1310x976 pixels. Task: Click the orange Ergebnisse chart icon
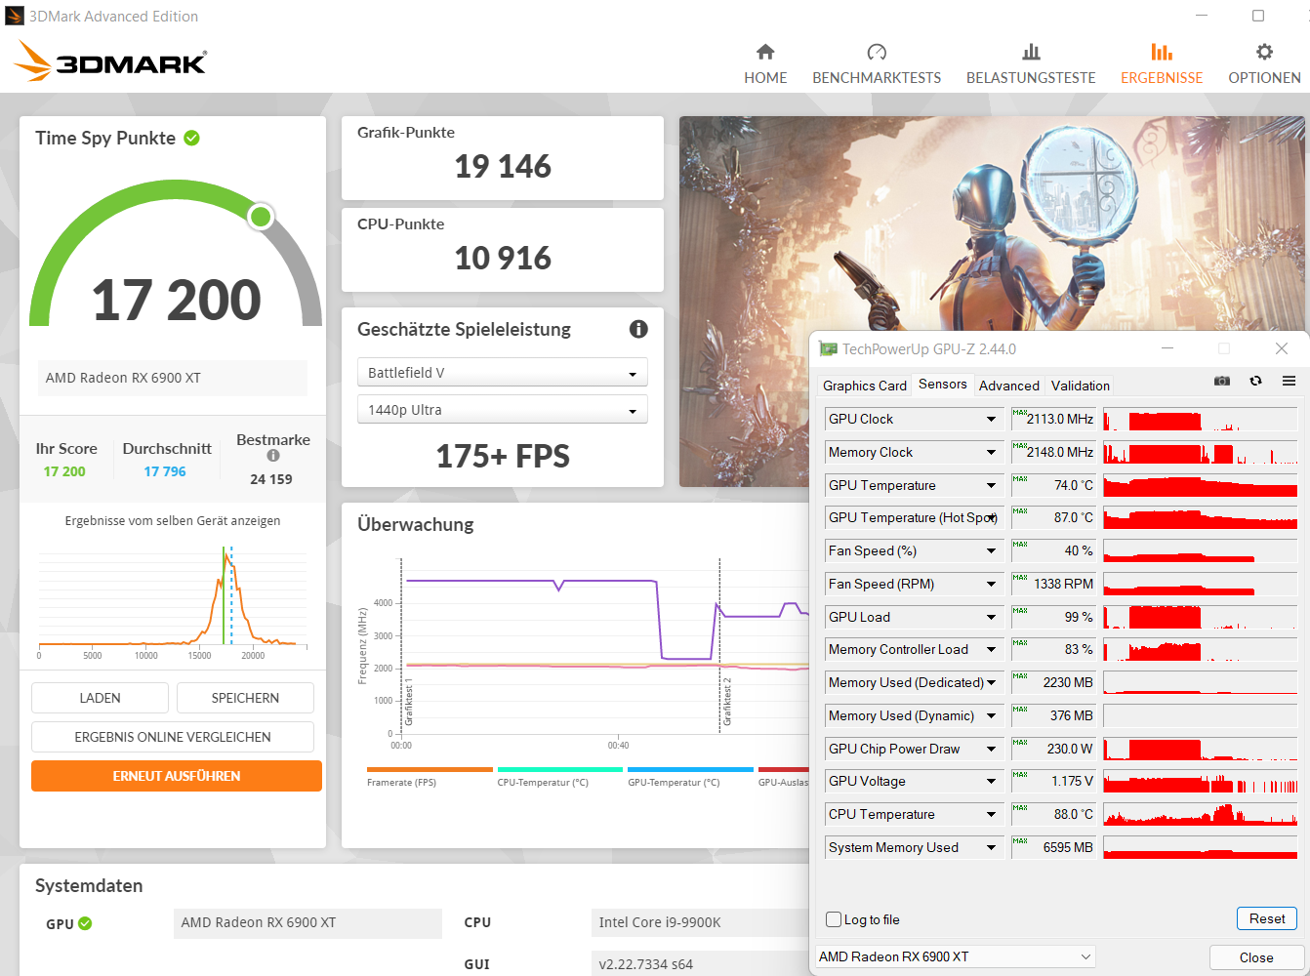pos(1162,52)
